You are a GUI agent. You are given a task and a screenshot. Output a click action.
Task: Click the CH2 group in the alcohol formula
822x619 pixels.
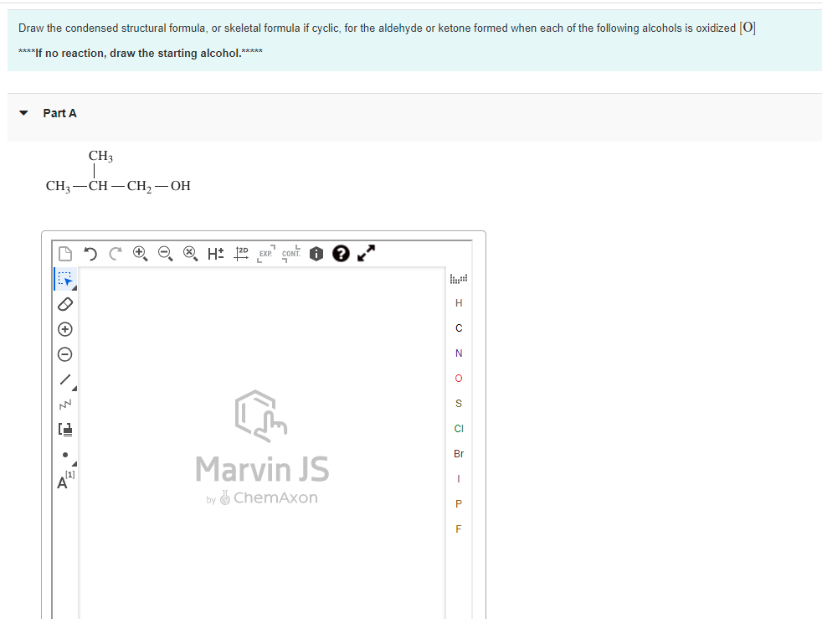(140, 186)
